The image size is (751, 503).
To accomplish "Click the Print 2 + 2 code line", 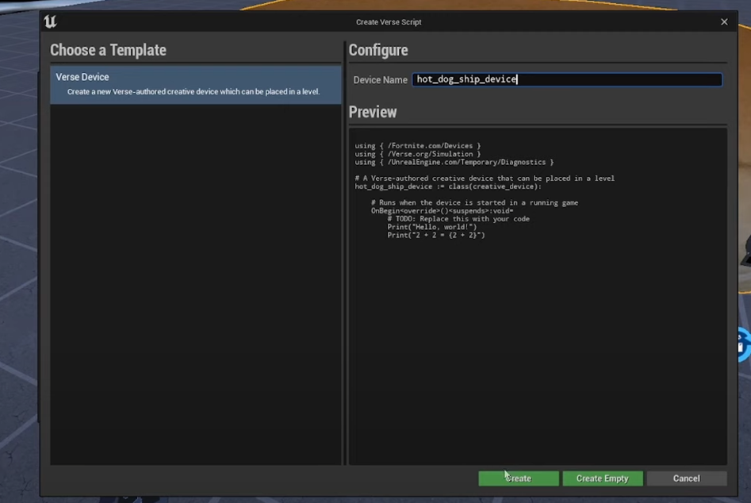I will tap(436, 235).
